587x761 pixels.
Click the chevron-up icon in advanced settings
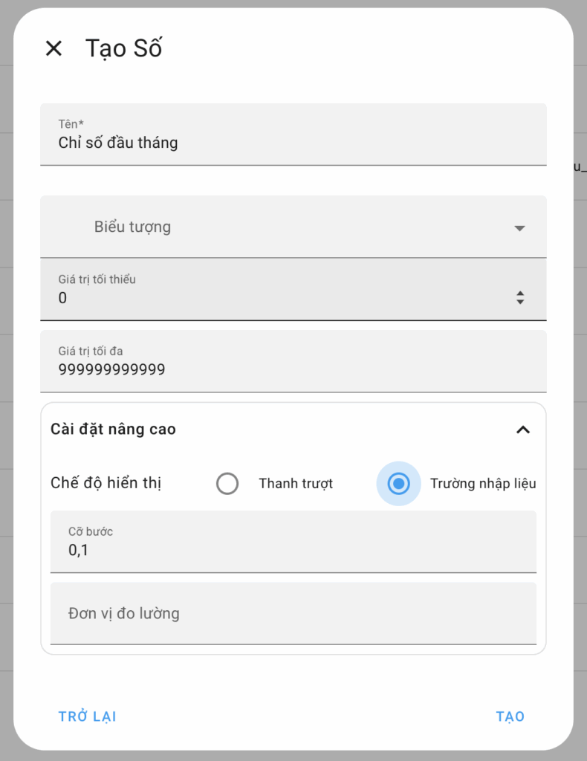[523, 430]
